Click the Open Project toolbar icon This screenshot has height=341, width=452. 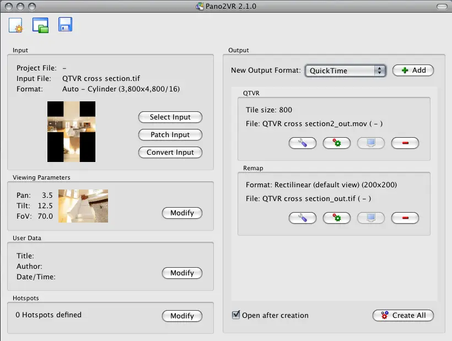pos(40,25)
